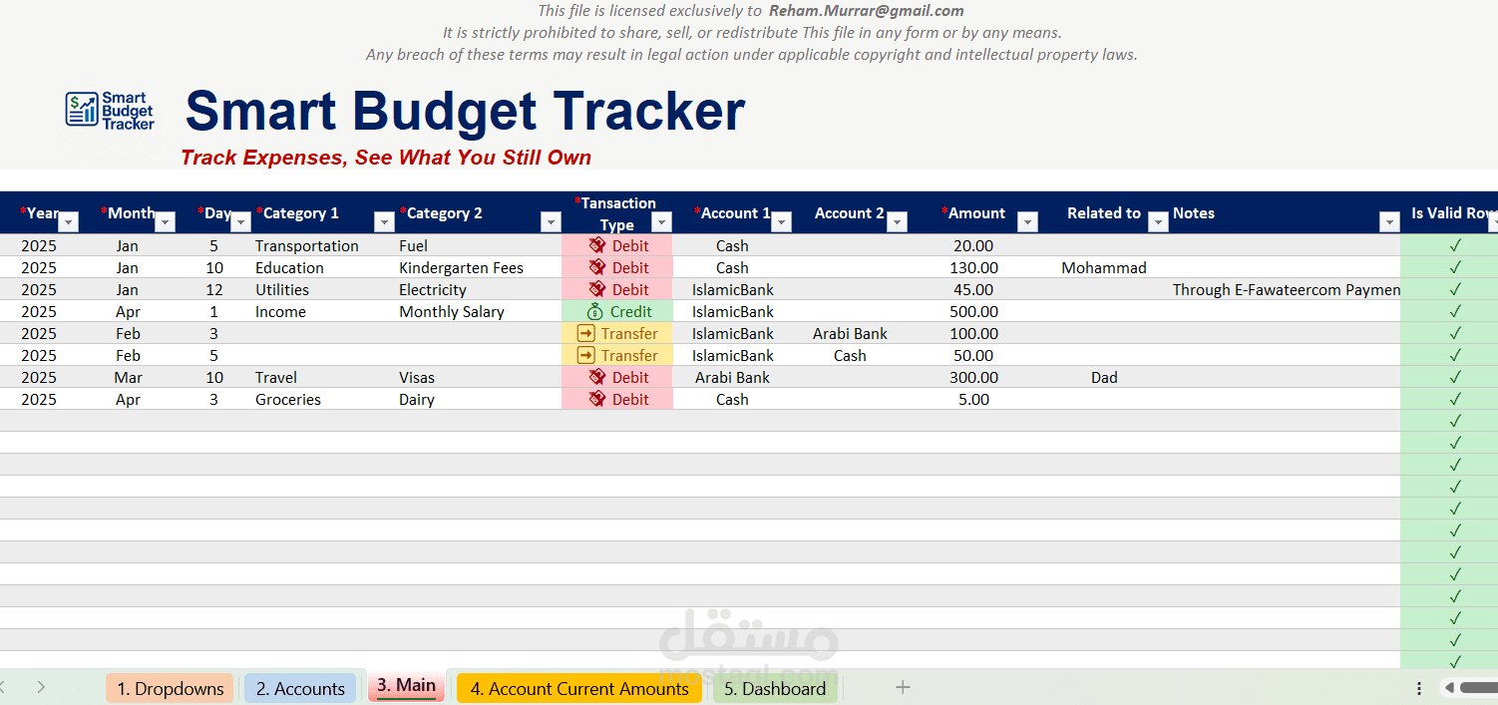Image resolution: width=1498 pixels, height=705 pixels.
Task: Click the Debit icon in the Visas row
Action: click(x=597, y=377)
